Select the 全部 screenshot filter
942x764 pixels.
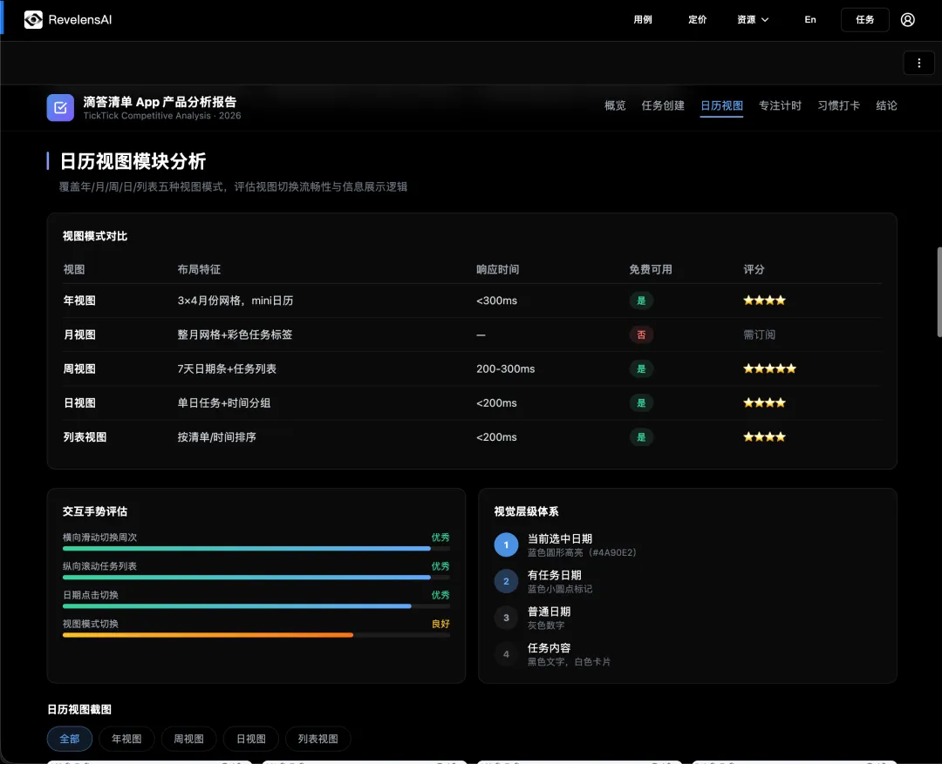point(70,739)
